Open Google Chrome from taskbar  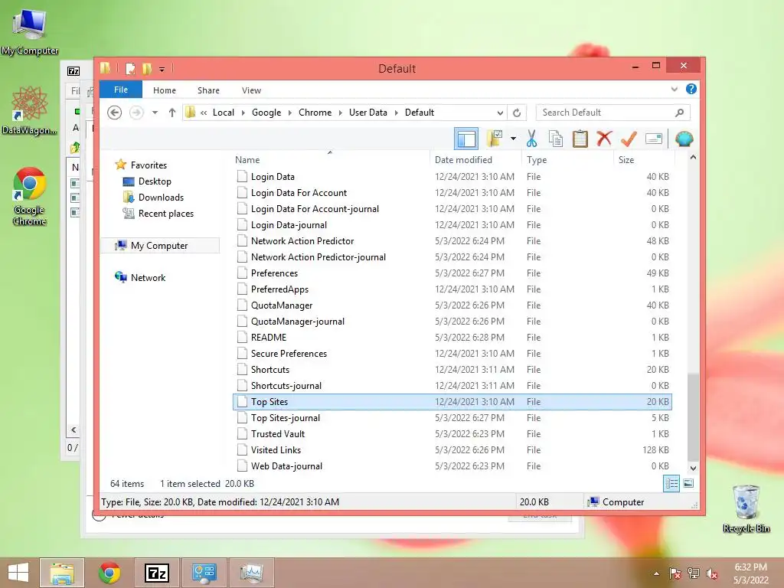pos(109,573)
